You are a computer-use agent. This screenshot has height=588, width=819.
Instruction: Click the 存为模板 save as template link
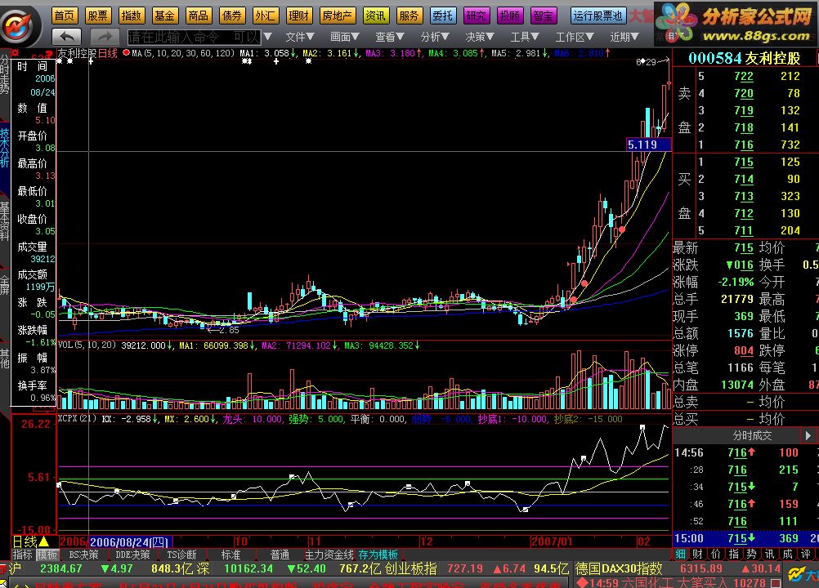coord(378,555)
